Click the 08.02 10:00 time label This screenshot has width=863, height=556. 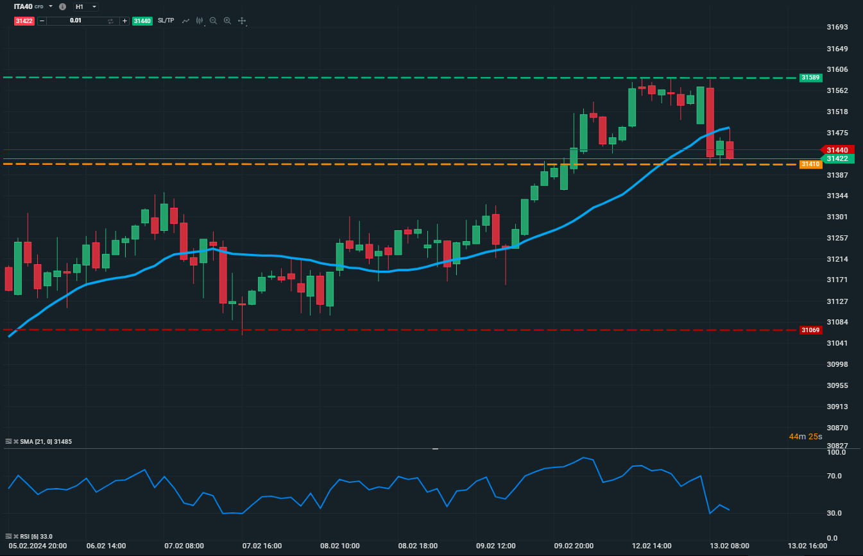pos(340,546)
